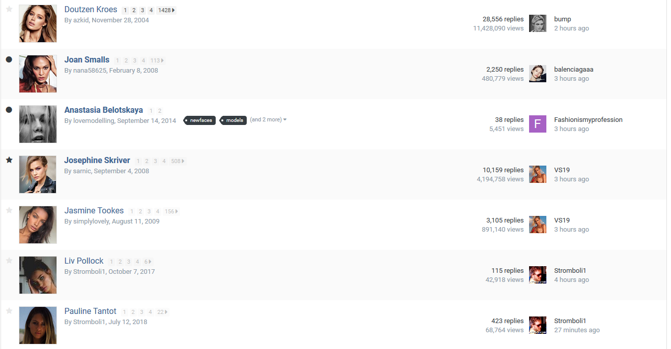Open the purple F avatar of Fashionismyprofession
The image size is (671, 349).
coord(537,124)
